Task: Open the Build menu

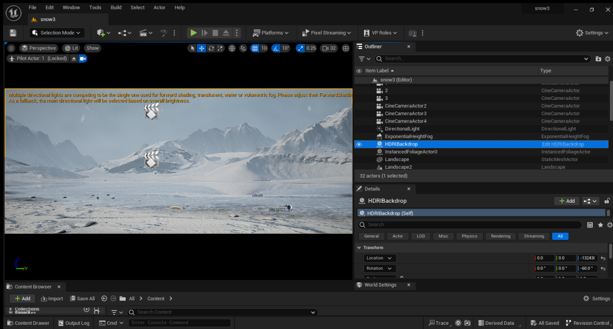Action: (x=116, y=7)
